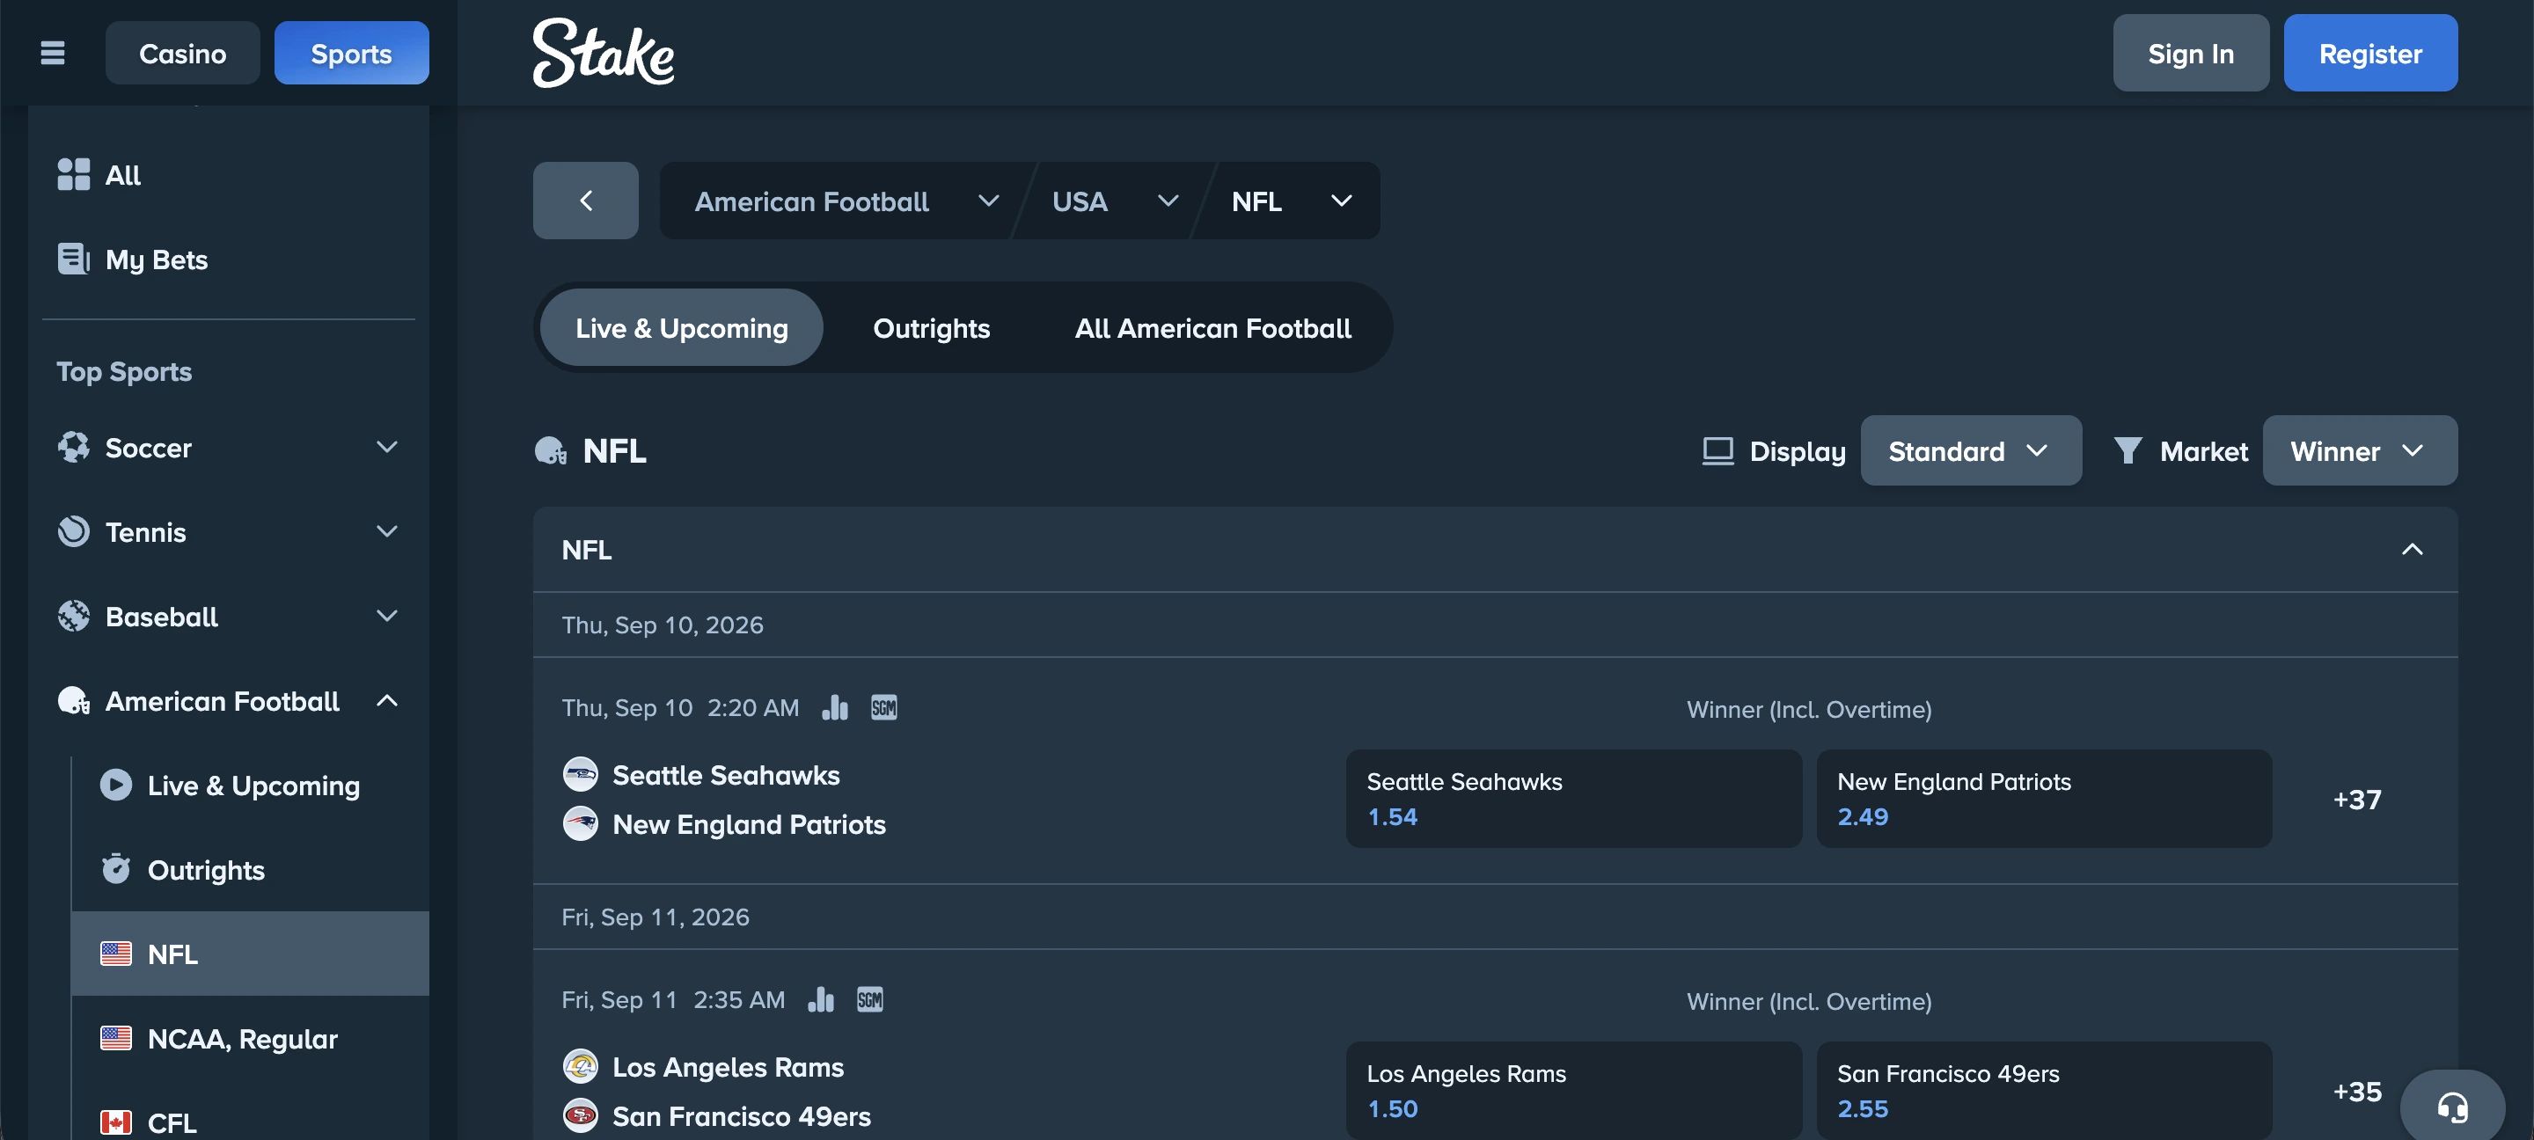2534x1140 pixels.
Task: Open the hamburger menu icon
Action: point(52,53)
